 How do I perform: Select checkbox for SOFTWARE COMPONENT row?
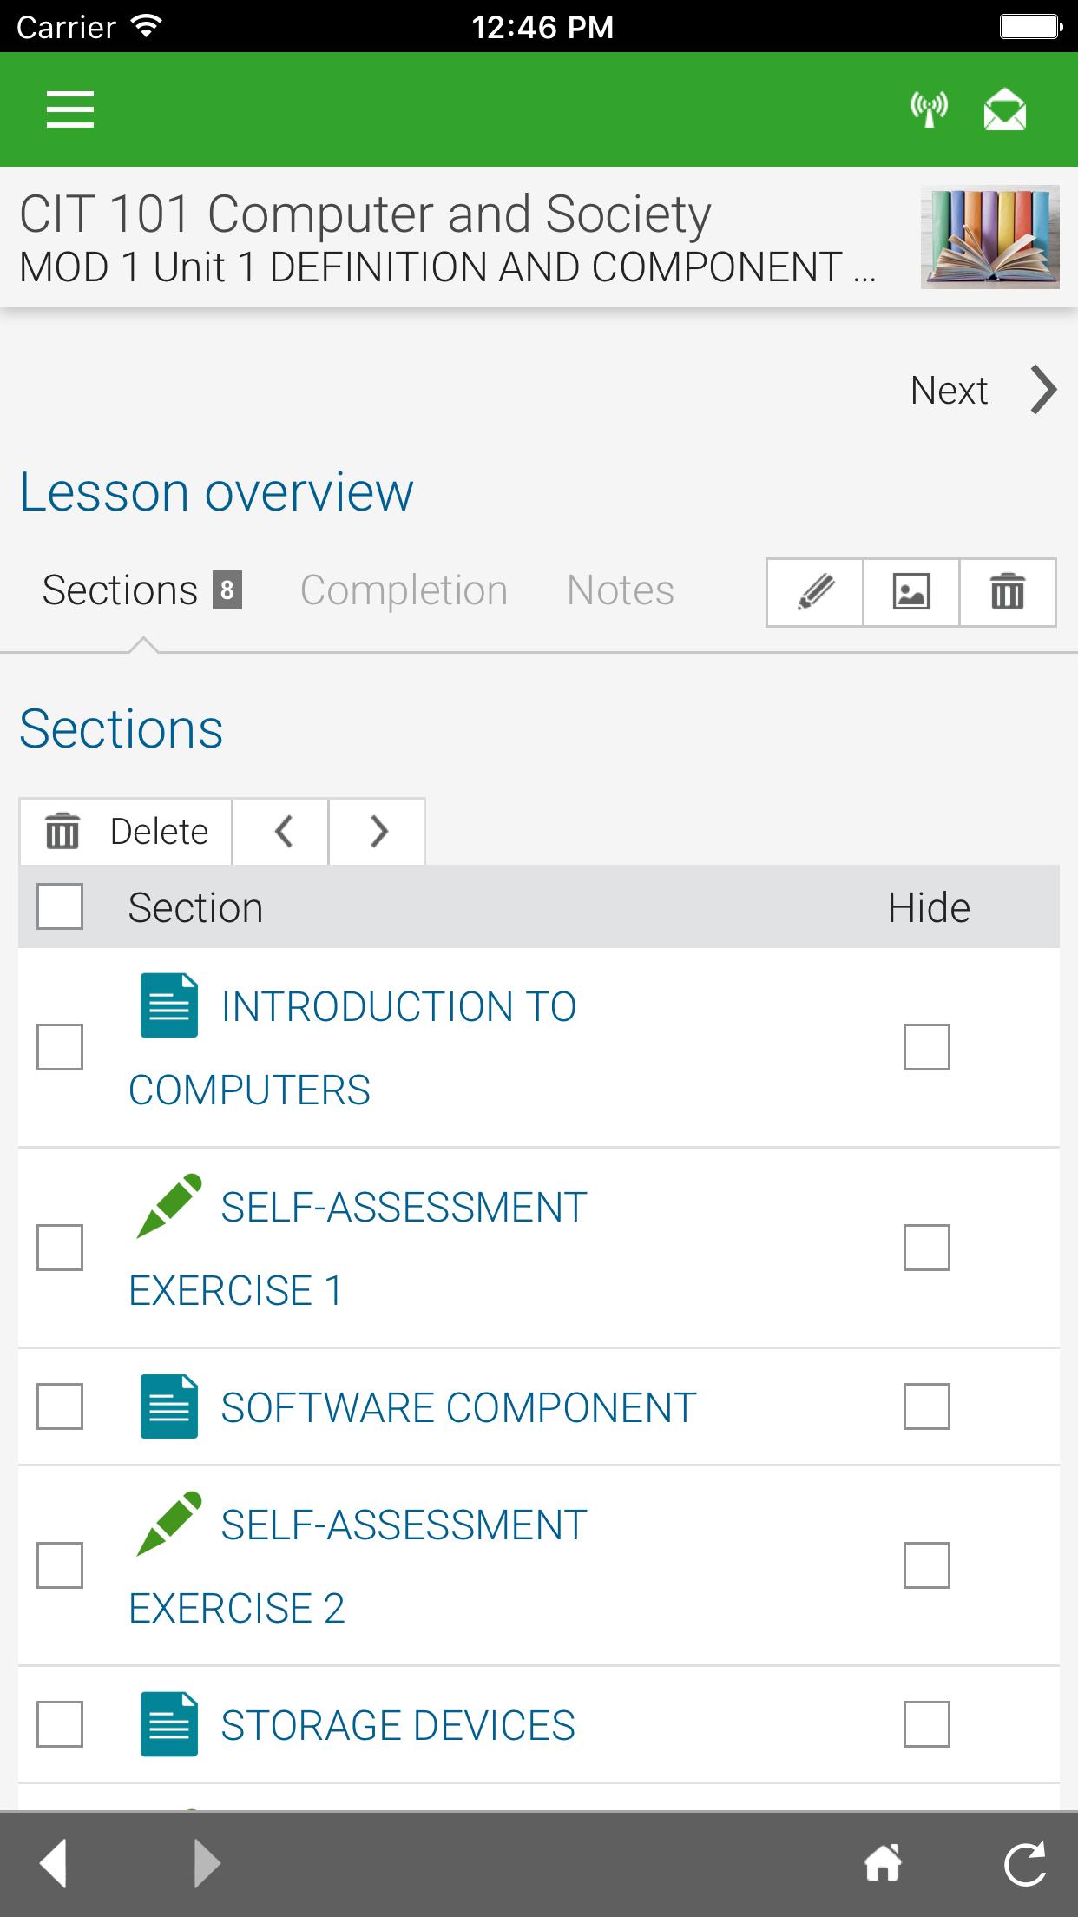pos(60,1406)
